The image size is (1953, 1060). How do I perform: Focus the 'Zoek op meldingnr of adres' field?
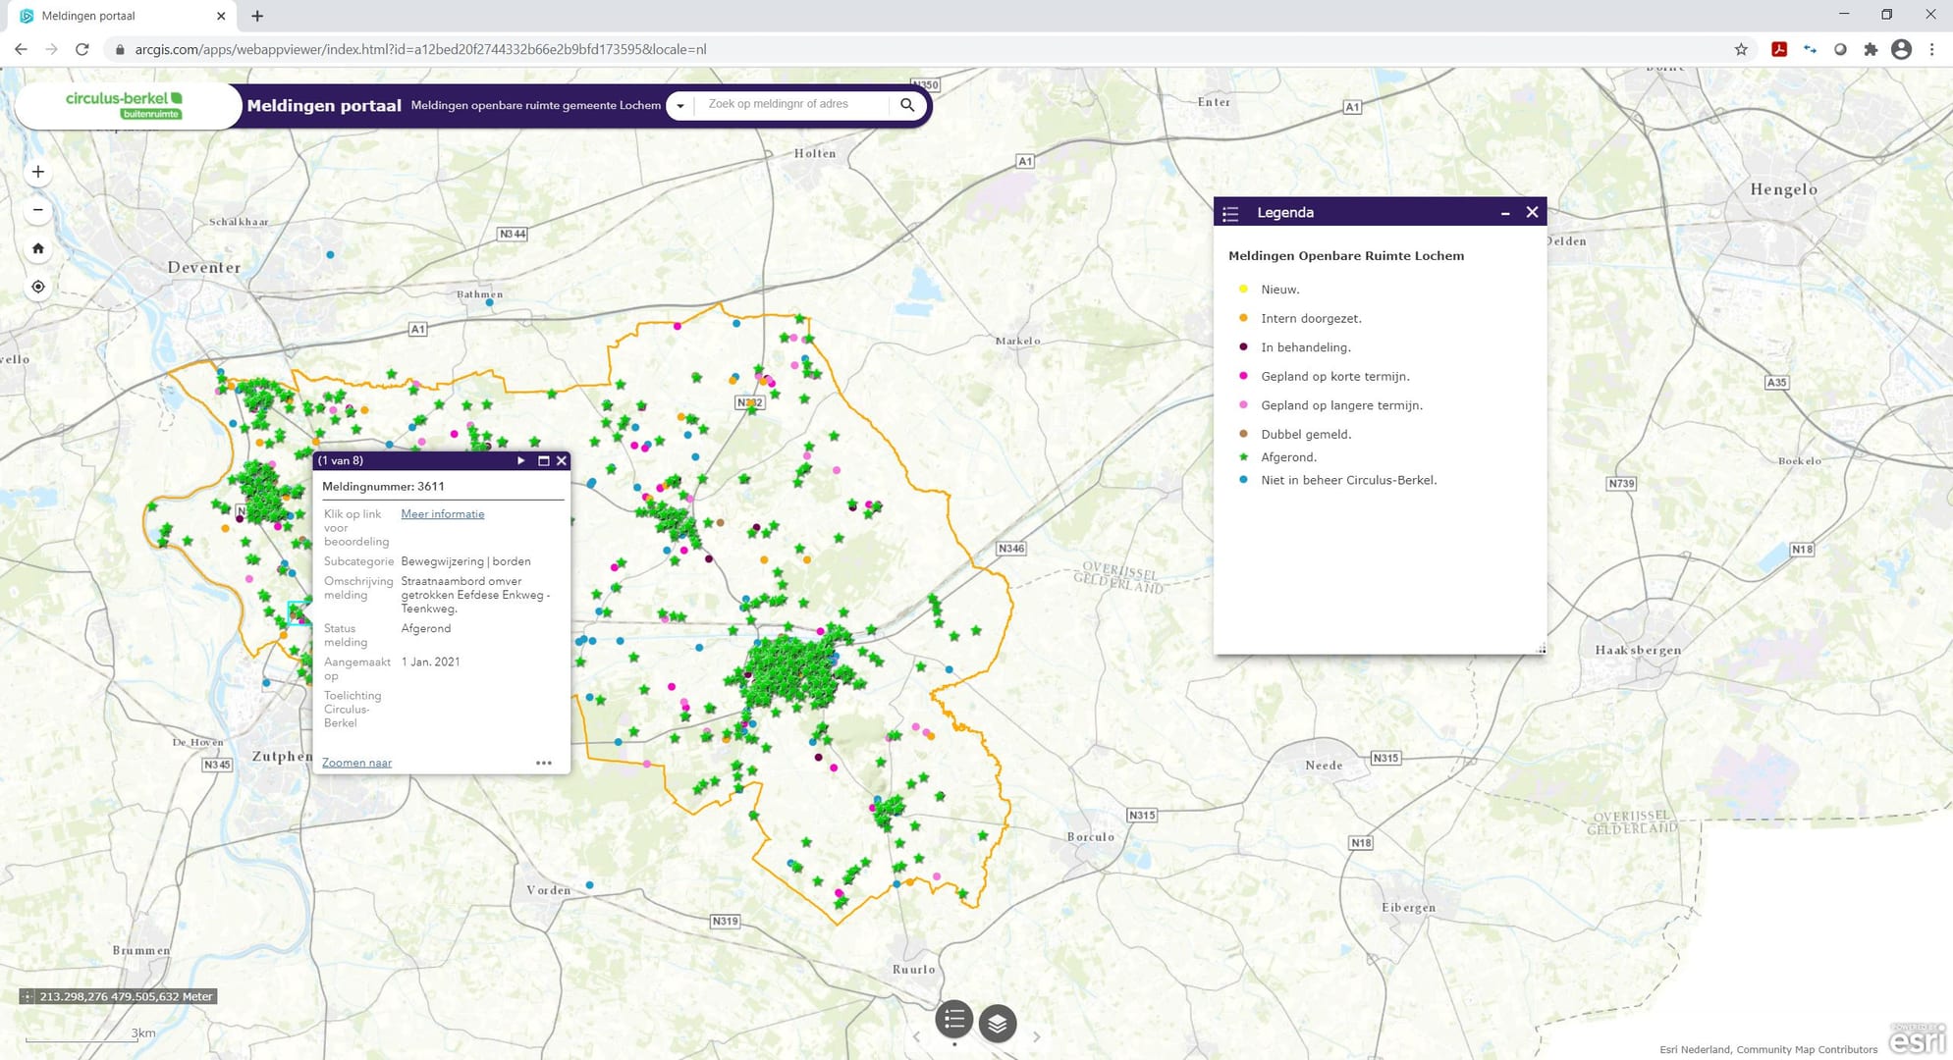click(793, 104)
